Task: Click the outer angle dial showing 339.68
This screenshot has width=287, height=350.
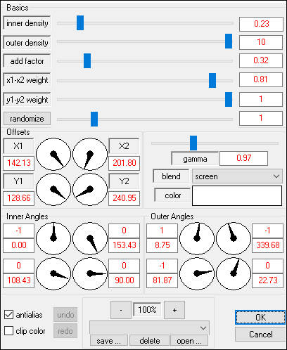Action: click(x=234, y=238)
